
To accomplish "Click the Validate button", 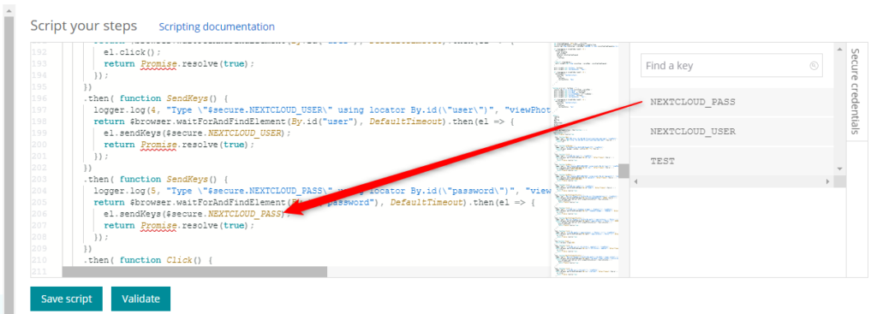I will 141,299.
